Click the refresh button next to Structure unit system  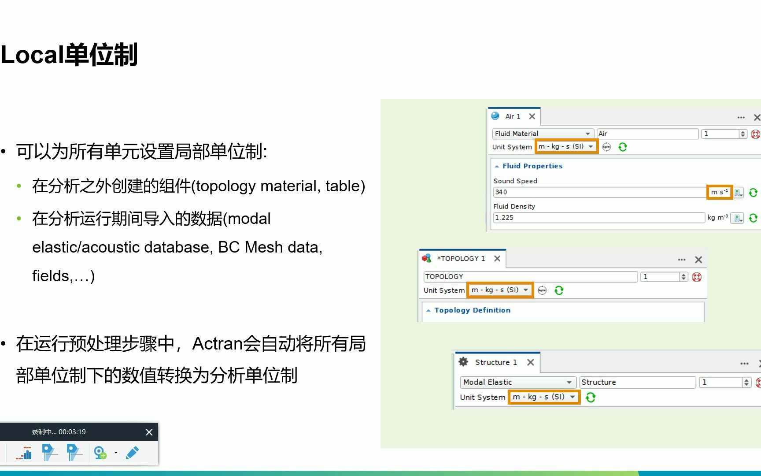[x=591, y=397]
